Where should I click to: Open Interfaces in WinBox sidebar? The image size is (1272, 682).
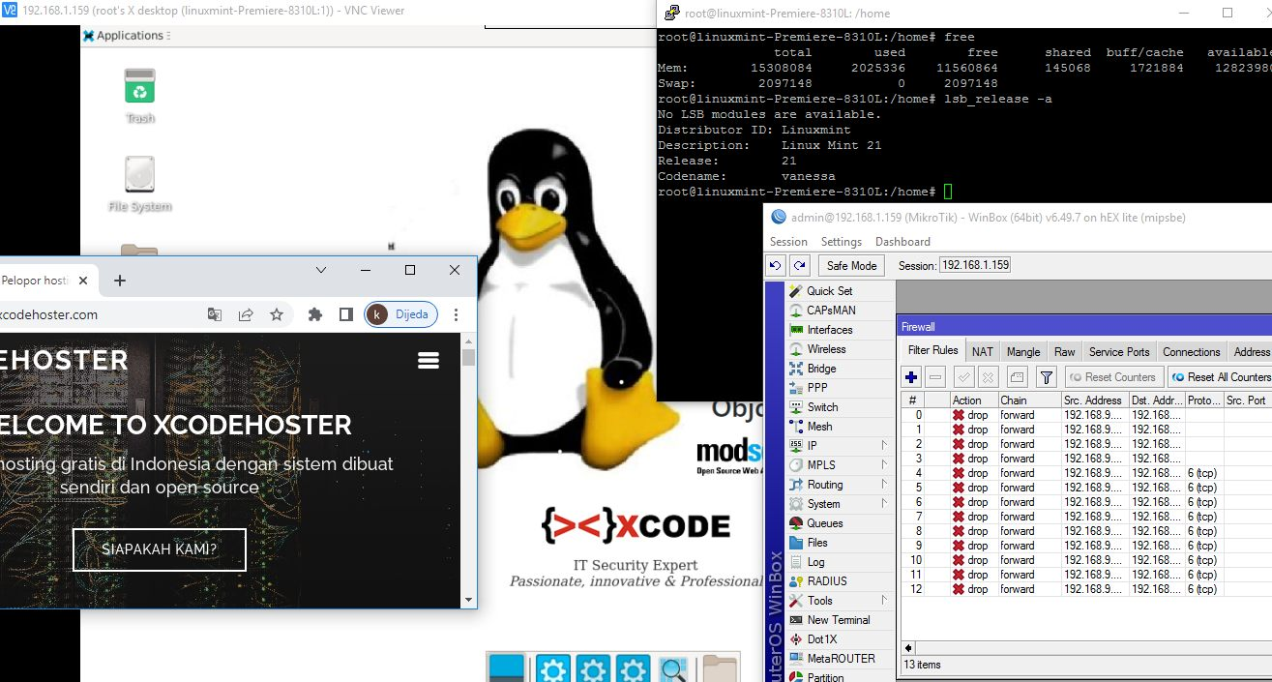(x=830, y=330)
